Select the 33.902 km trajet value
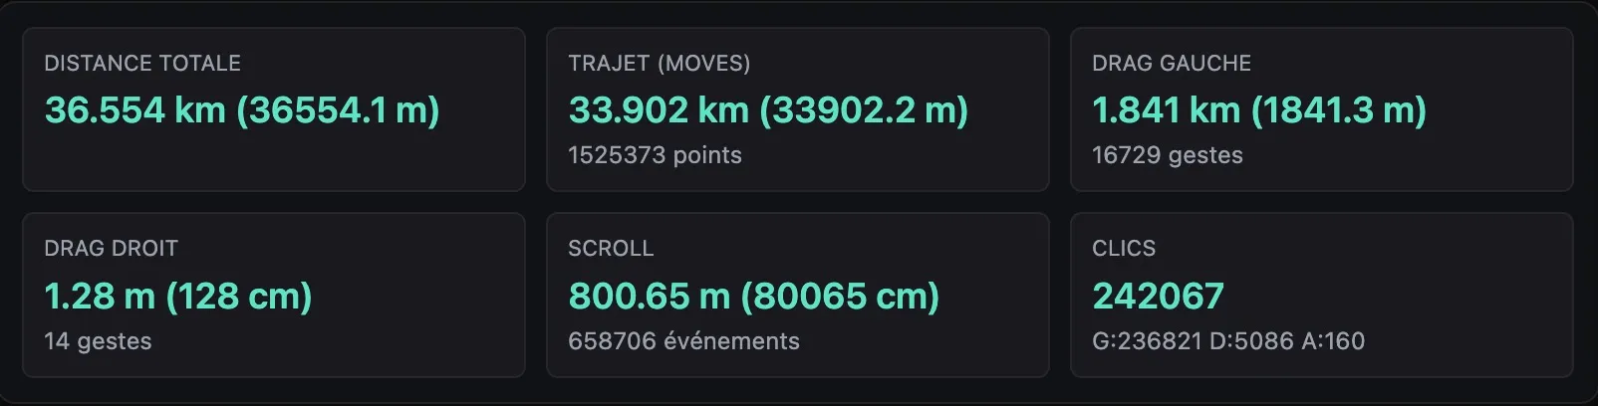Screen dimensions: 1598x406 click(x=768, y=110)
